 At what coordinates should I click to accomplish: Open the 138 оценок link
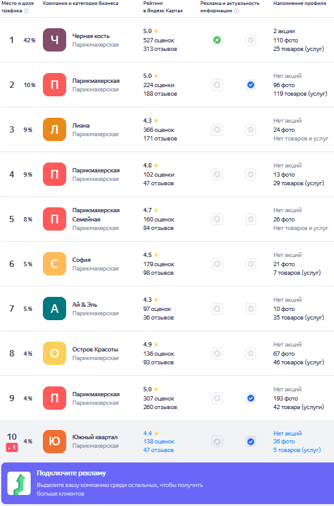pos(159,442)
